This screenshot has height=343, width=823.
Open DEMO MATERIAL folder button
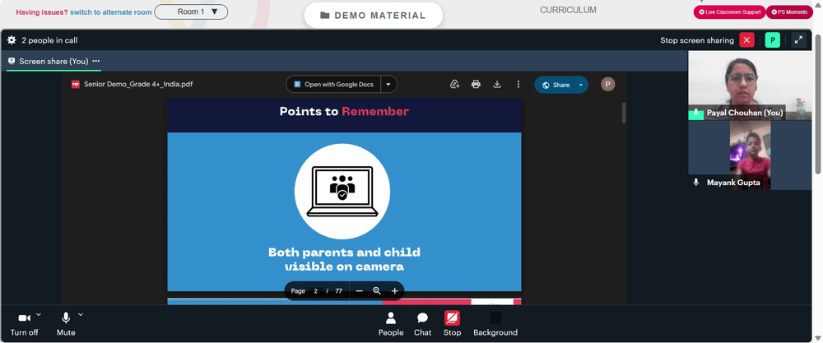[x=373, y=16]
